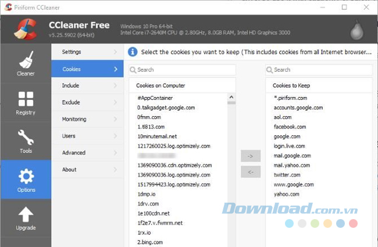Open the About options page
The image size is (378, 247).
87,170
